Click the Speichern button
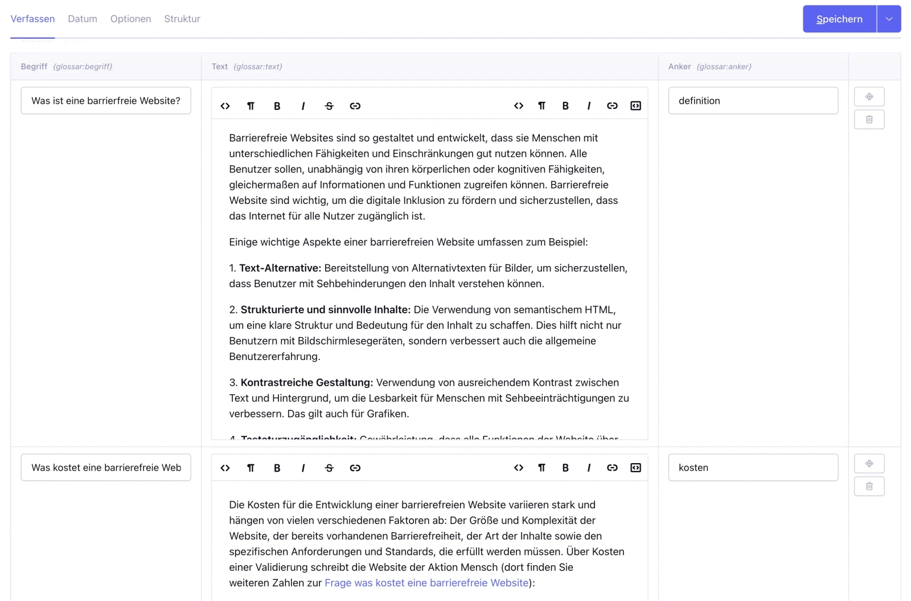This screenshot has width=911, height=601. (x=839, y=19)
